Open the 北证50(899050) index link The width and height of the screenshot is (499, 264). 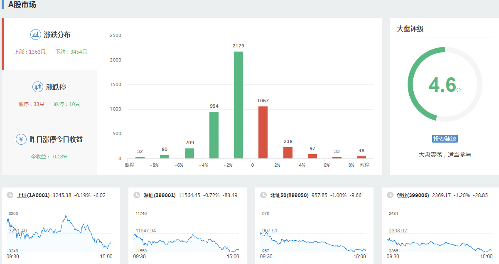coord(289,195)
